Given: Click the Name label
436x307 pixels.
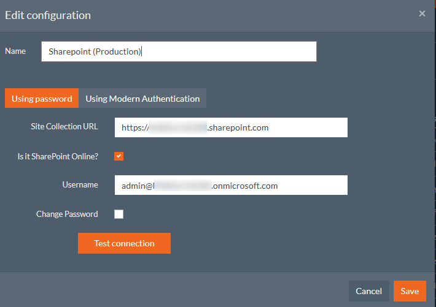Looking at the screenshot, I should (15, 51).
